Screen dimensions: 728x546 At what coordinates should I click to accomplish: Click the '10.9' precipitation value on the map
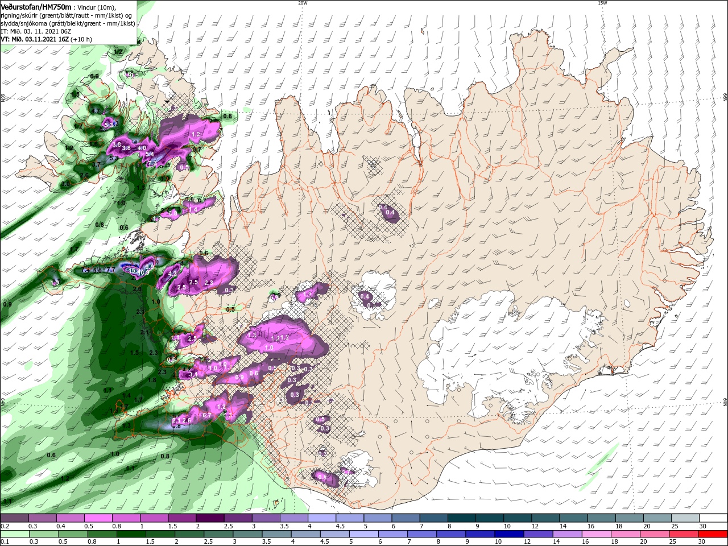tap(144, 272)
